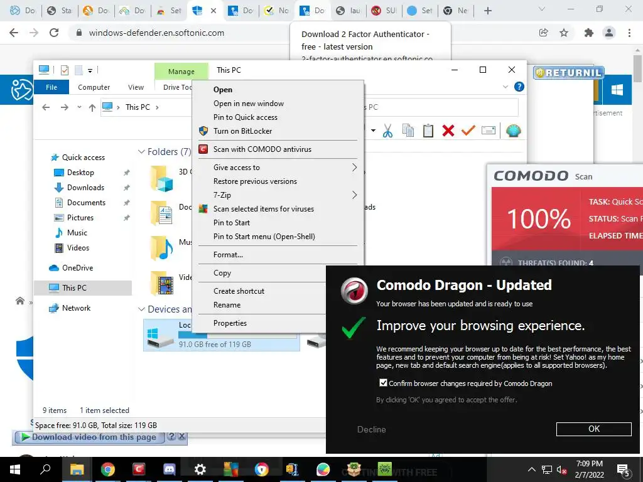Open the taskbar notification center icon
Screen dimensions: 643x482
624,469
